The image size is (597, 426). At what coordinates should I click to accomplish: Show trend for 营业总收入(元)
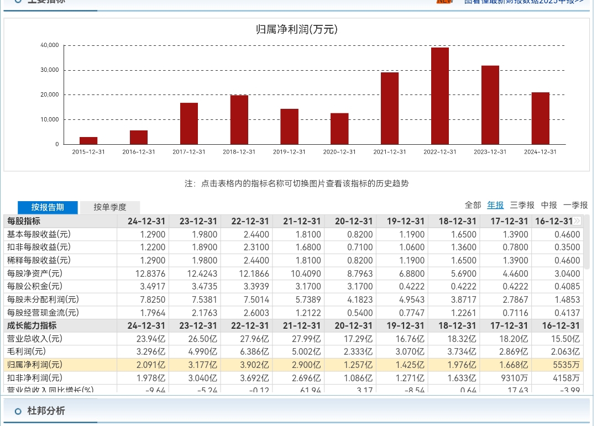tap(35, 339)
